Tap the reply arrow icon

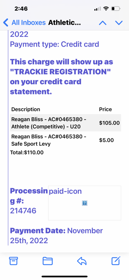click(82, 261)
